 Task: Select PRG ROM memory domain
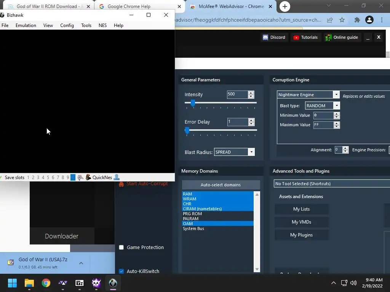[218, 214]
